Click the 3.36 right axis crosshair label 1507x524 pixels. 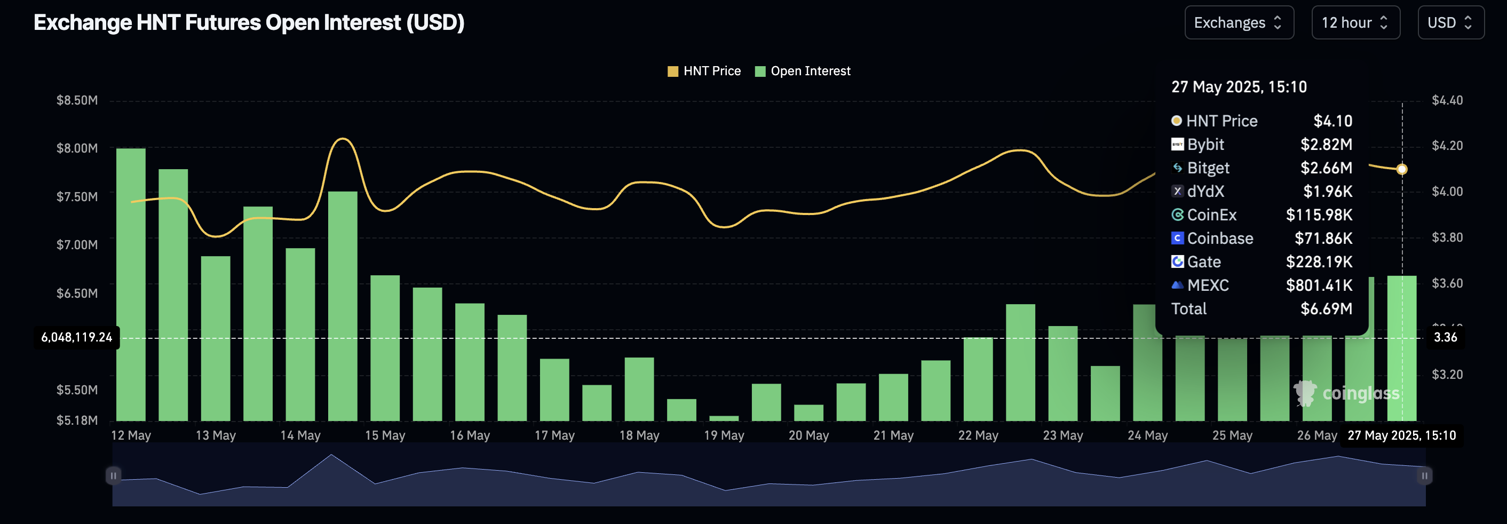1445,337
